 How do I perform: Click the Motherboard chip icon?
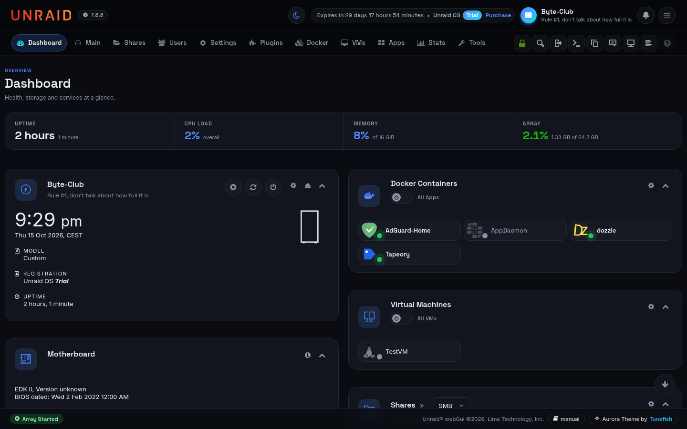coord(26,359)
